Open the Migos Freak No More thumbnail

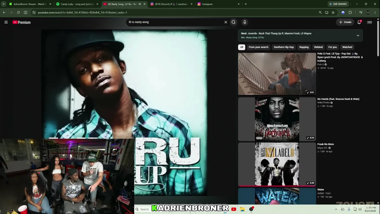click(277, 164)
